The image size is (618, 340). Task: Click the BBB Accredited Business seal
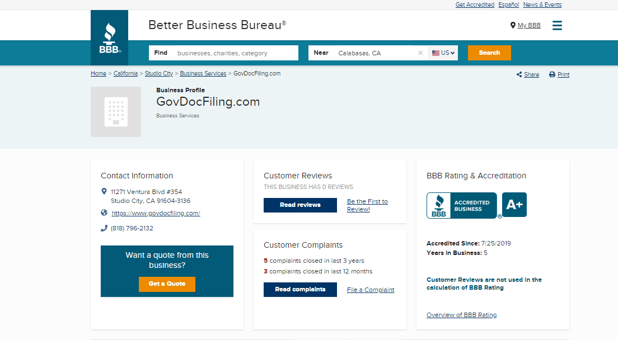(x=461, y=205)
